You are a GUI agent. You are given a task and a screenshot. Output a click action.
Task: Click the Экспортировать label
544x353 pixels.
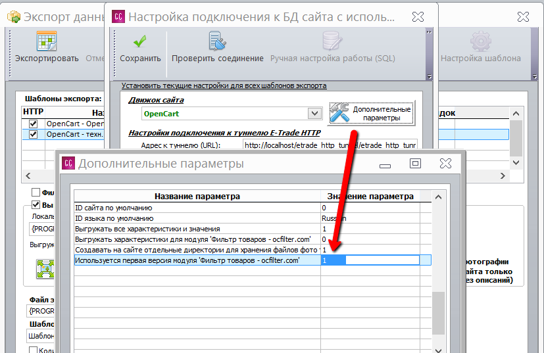tap(47, 59)
